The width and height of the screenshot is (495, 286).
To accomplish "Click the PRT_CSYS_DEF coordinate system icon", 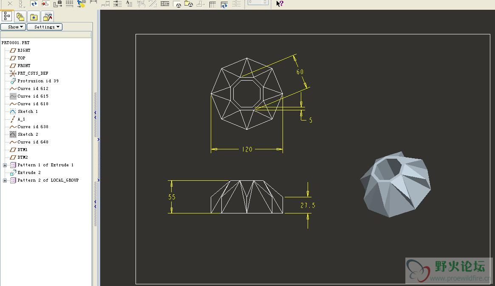I will pyautogui.click(x=13, y=73).
